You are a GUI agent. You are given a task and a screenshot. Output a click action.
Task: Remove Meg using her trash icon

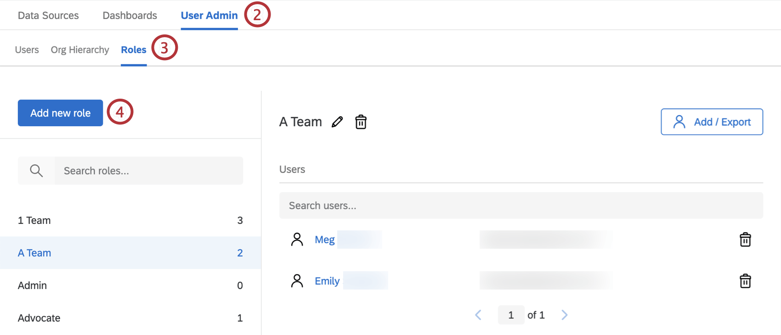(x=745, y=240)
